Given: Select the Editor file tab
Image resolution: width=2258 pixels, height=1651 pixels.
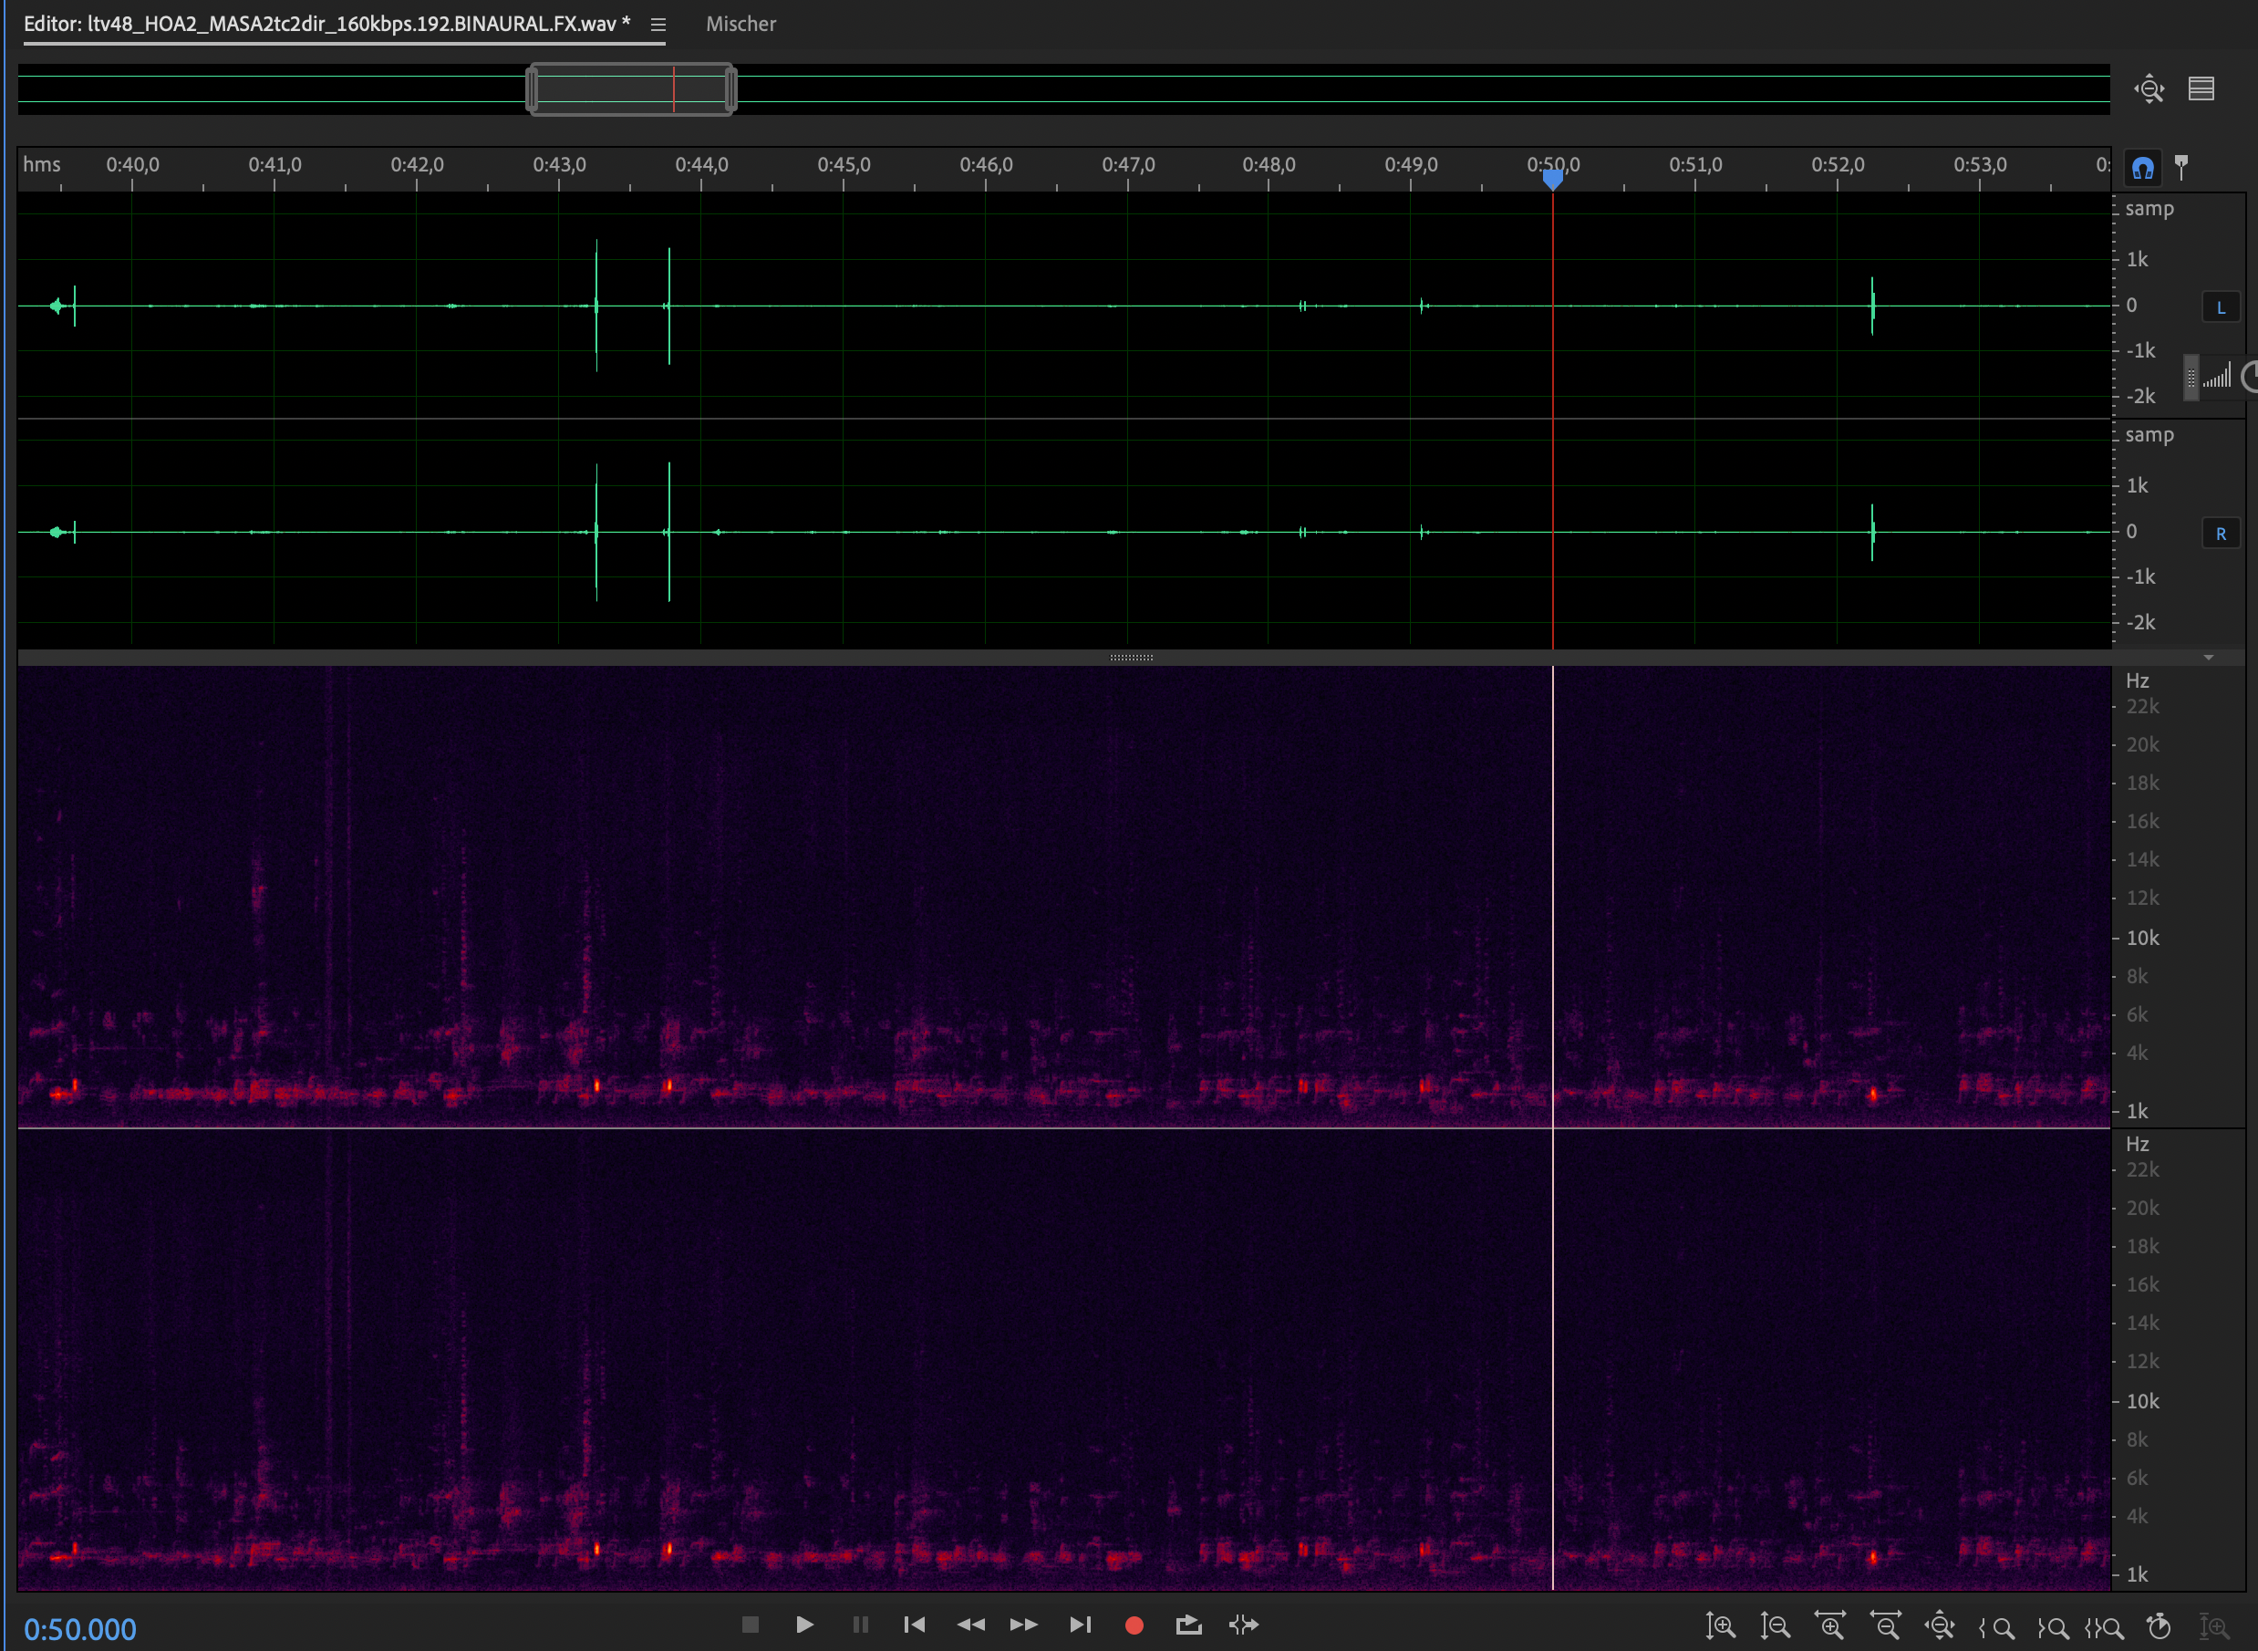Looking at the screenshot, I should [326, 24].
